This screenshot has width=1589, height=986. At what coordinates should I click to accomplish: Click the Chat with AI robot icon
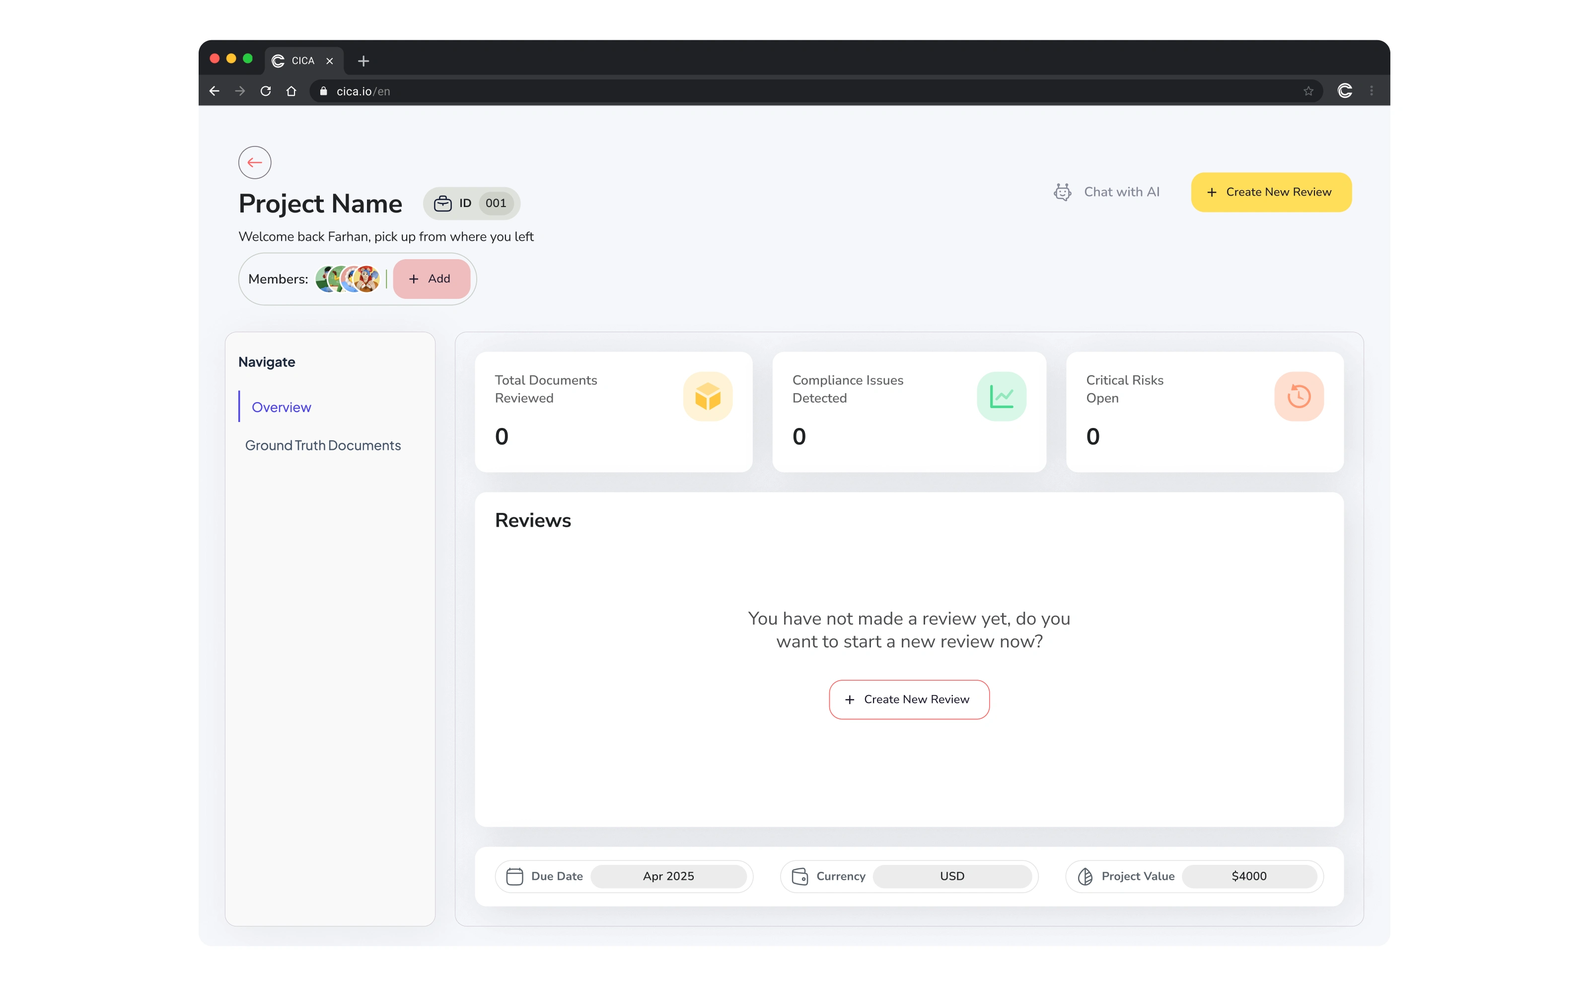[1062, 192]
